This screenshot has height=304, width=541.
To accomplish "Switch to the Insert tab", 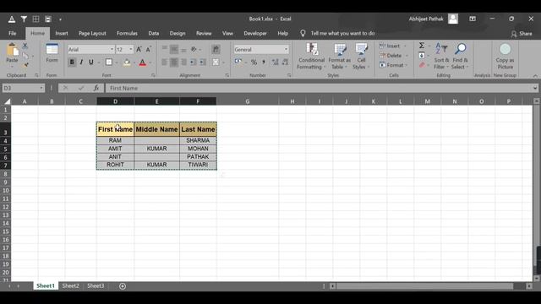I will click(62, 34).
